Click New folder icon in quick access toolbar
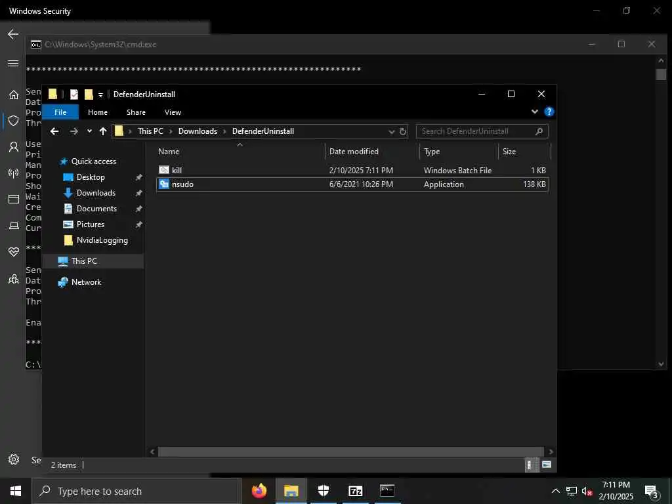The height and width of the screenshot is (504, 672). [89, 94]
